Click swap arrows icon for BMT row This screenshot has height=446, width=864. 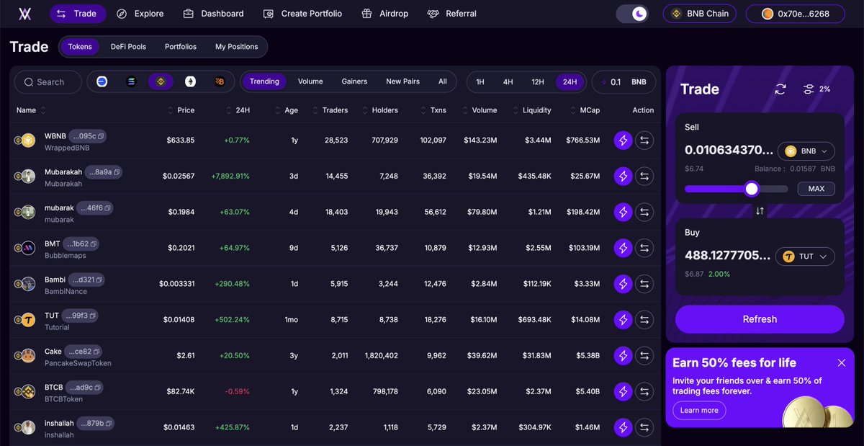tap(644, 248)
